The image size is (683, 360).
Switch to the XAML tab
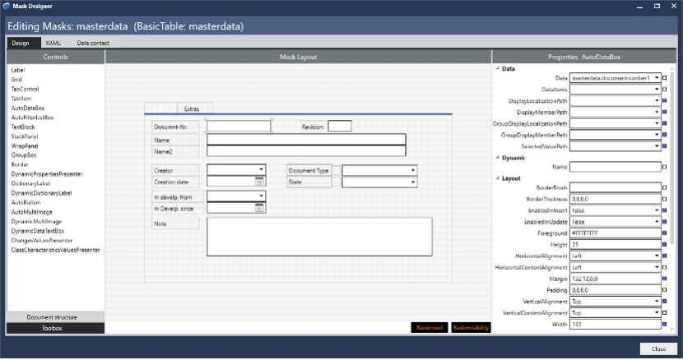(53, 43)
